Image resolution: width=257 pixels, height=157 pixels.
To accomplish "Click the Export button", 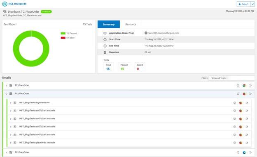I will (243, 4).
